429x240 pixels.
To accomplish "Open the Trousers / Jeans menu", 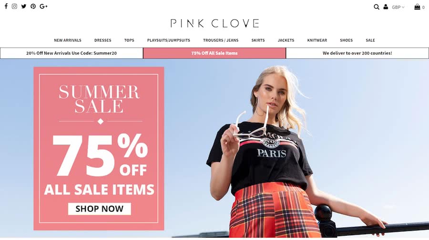I will [x=221, y=40].
